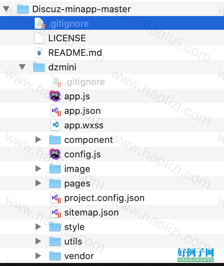Click the component folder icon
The image size is (224, 266).
pyautogui.click(x=55, y=139)
